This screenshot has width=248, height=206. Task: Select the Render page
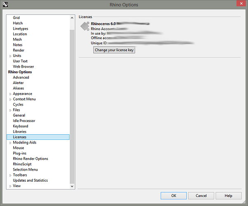pos(19,50)
